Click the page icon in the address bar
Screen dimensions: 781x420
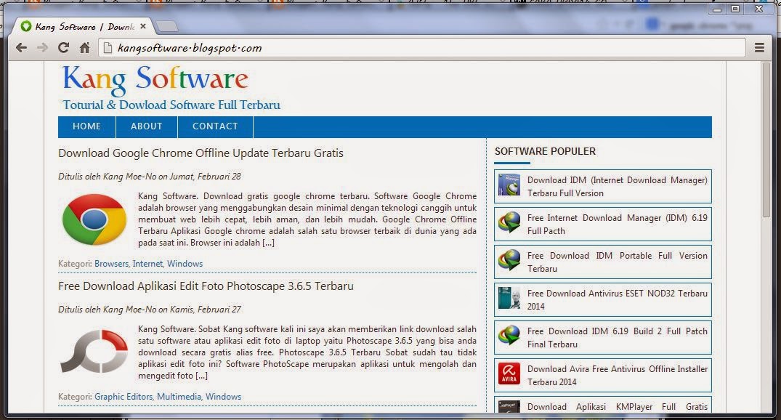coord(106,47)
